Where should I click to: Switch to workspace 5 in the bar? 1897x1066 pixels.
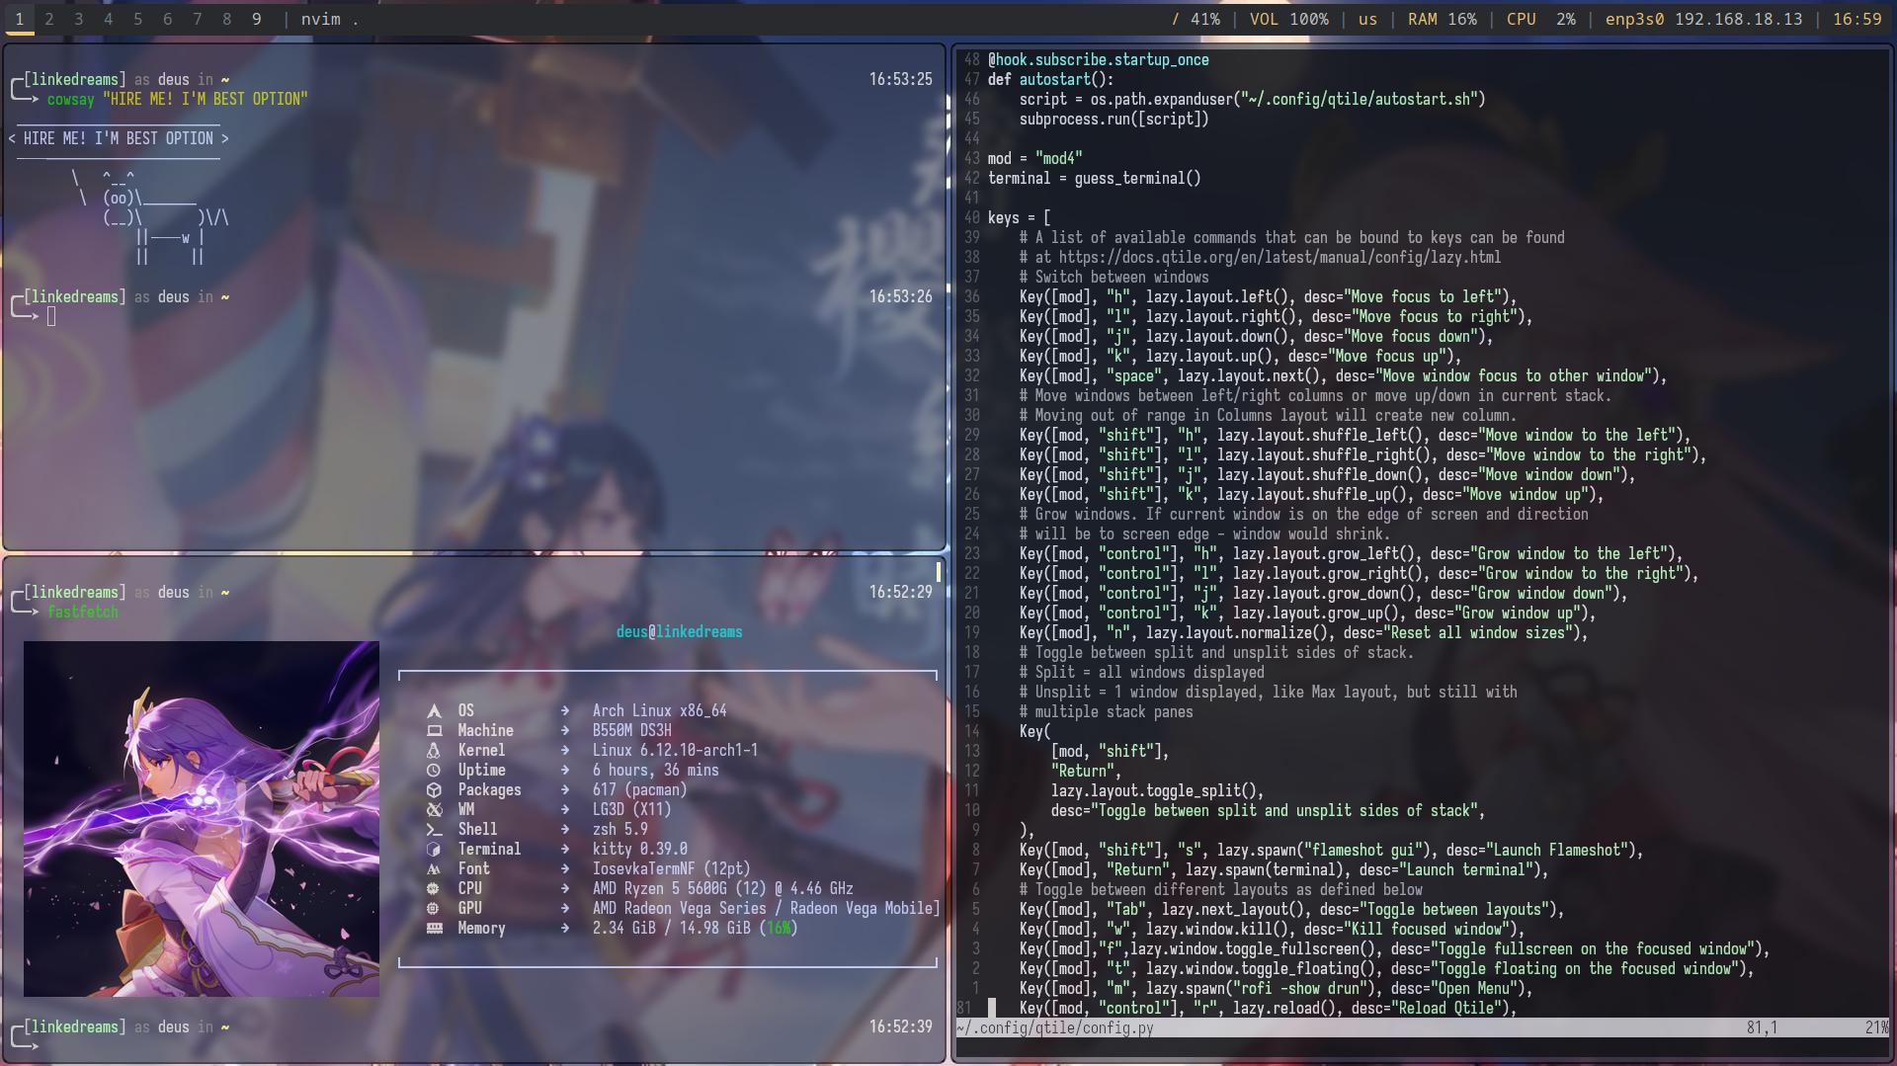point(137,19)
